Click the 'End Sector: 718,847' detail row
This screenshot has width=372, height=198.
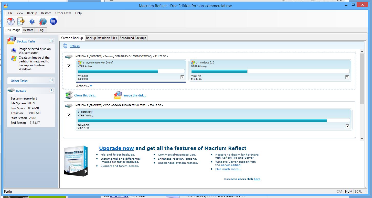coord(25,123)
